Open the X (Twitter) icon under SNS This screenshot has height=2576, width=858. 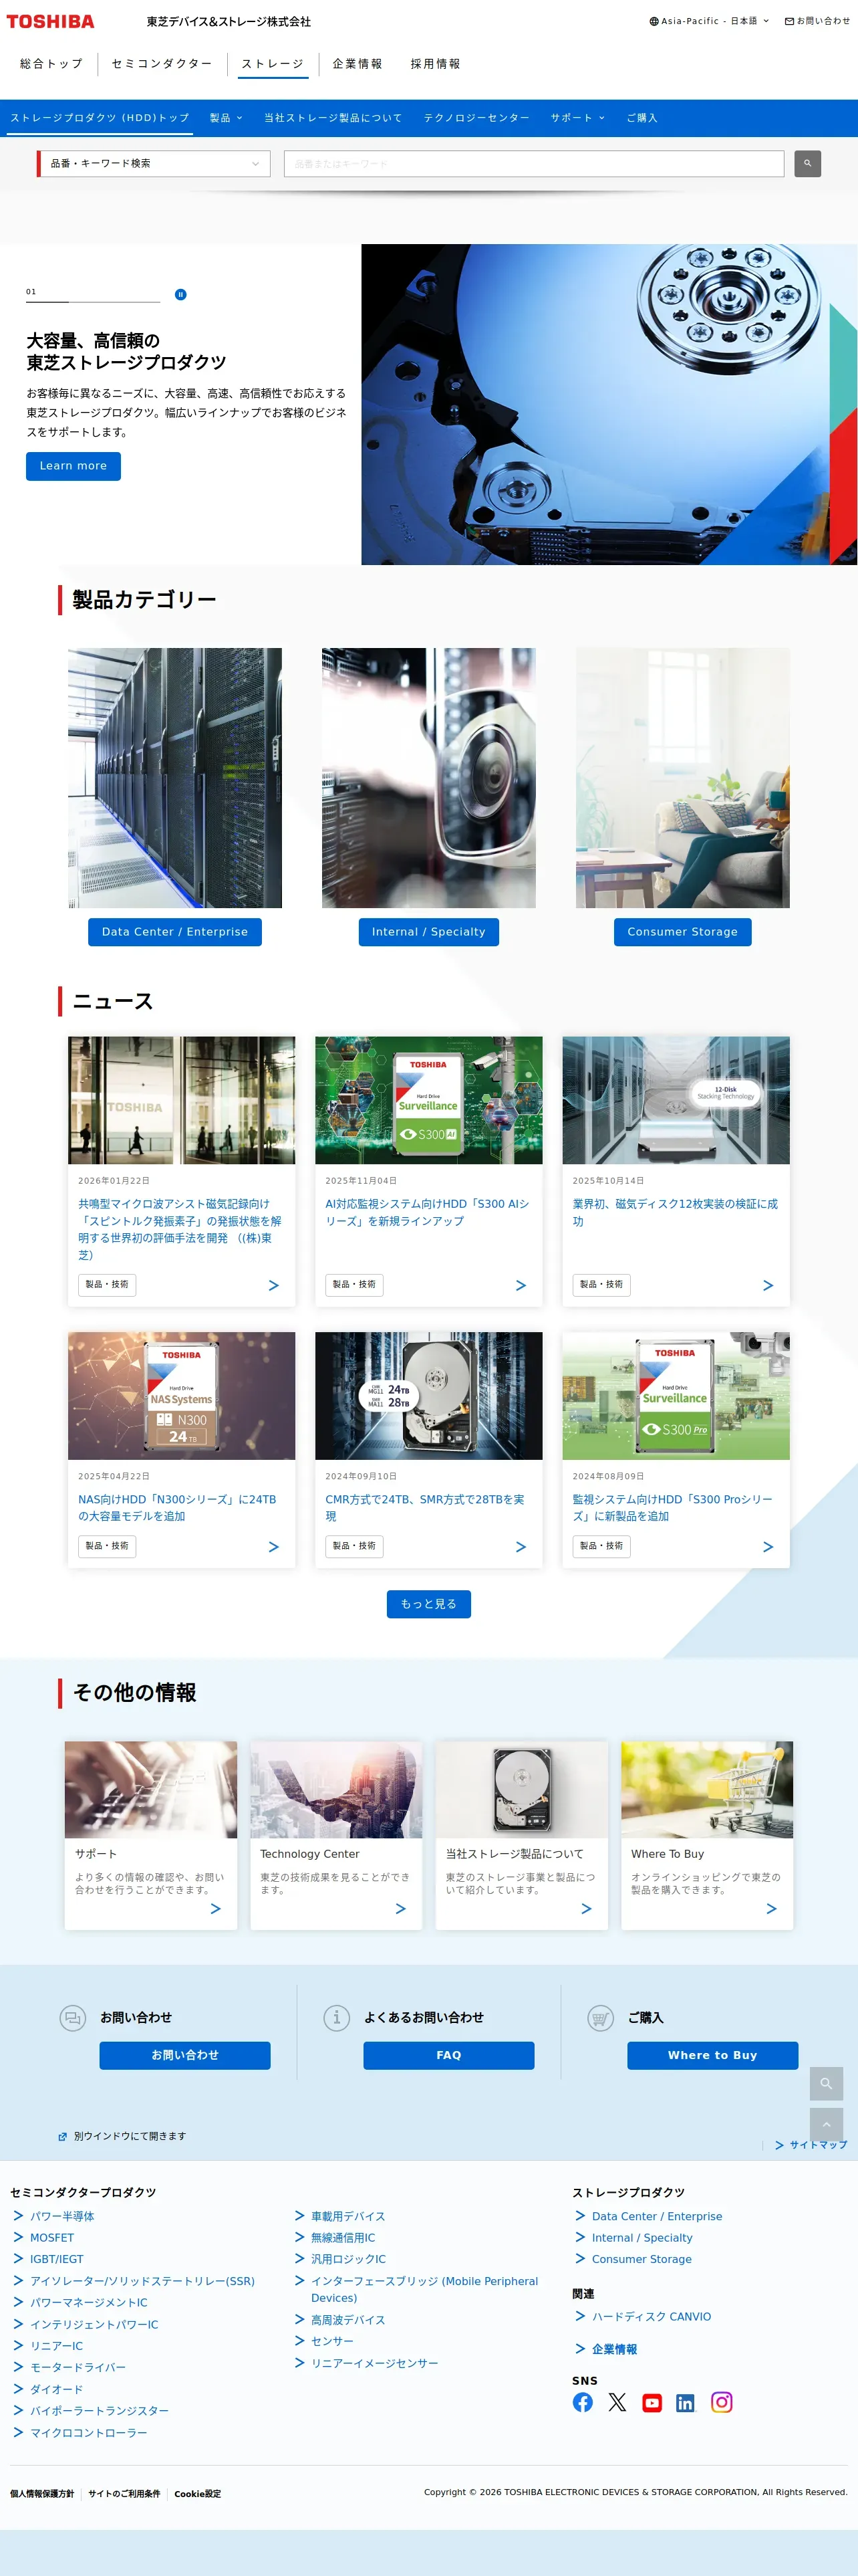617,2401
